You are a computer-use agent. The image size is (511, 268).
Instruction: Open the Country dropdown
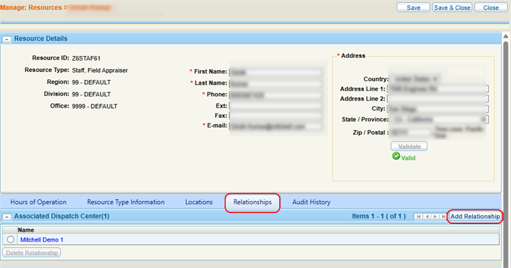[414, 79]
